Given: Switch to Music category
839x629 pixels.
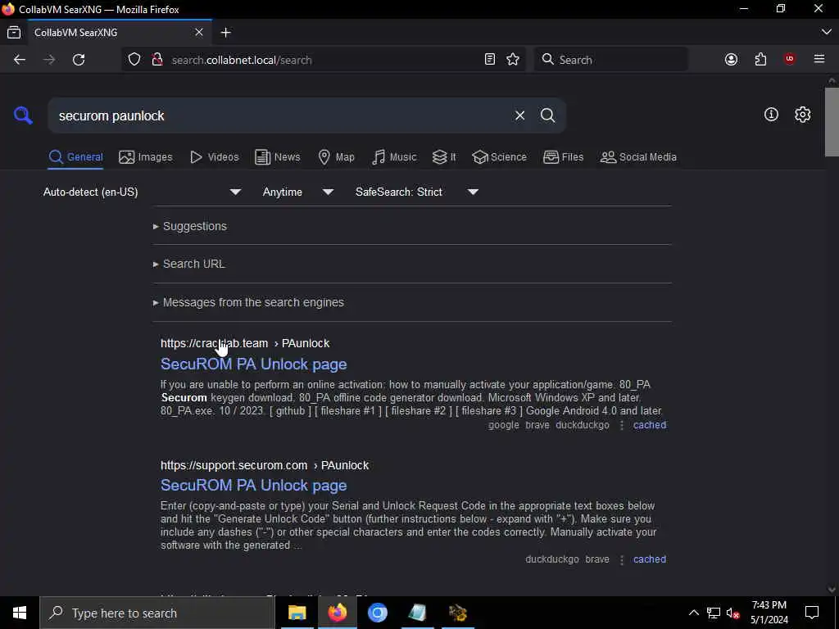Looking at the screenshot, I should (x=394, y=157).
